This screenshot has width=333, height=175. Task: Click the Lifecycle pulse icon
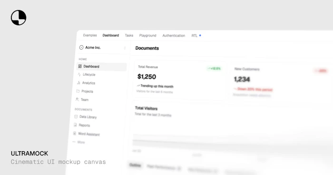point(79,74)
